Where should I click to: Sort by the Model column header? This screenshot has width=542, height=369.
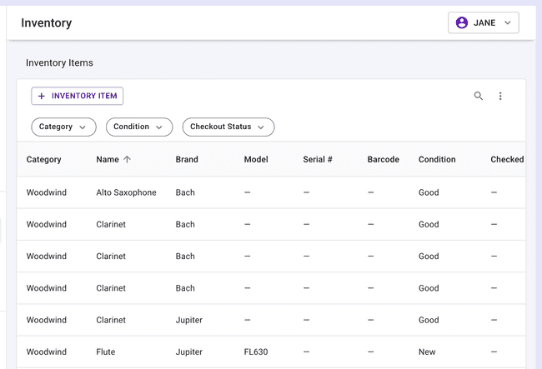(257, 159)
